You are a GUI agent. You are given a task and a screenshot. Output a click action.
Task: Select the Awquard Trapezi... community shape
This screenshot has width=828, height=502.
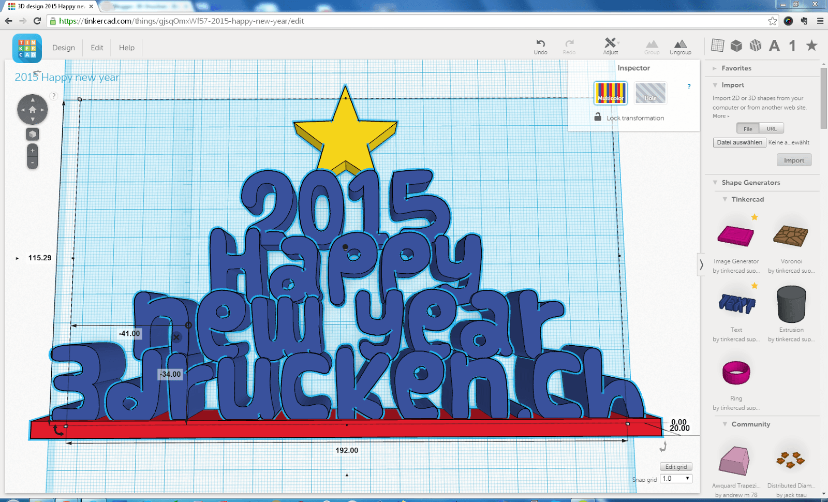pos(735,461)
